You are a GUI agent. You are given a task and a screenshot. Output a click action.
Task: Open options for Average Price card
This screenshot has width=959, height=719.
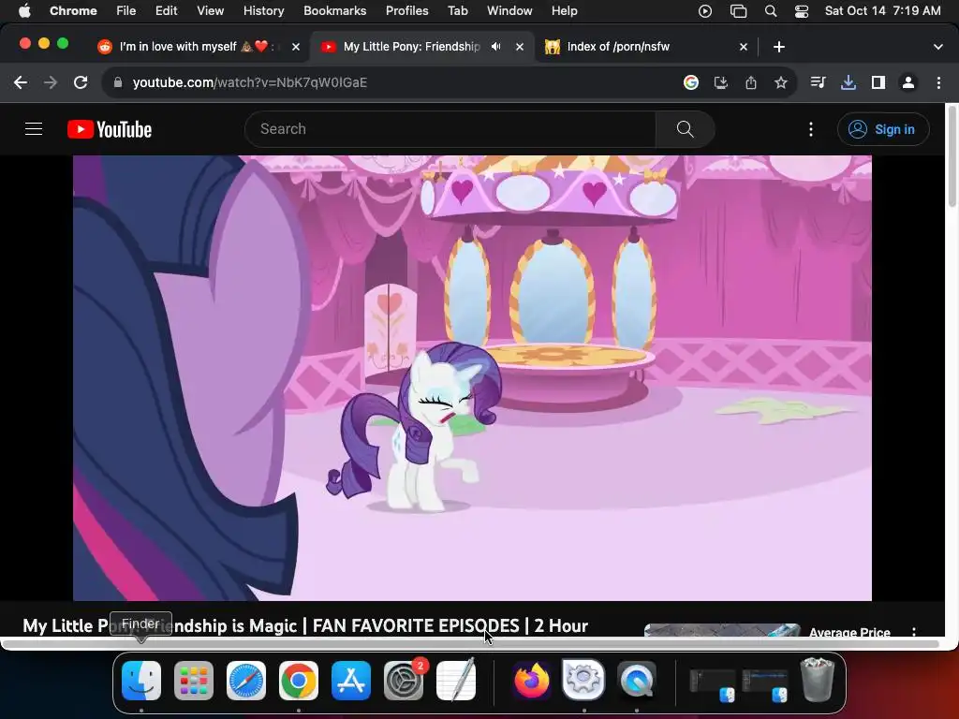point(914,632)
